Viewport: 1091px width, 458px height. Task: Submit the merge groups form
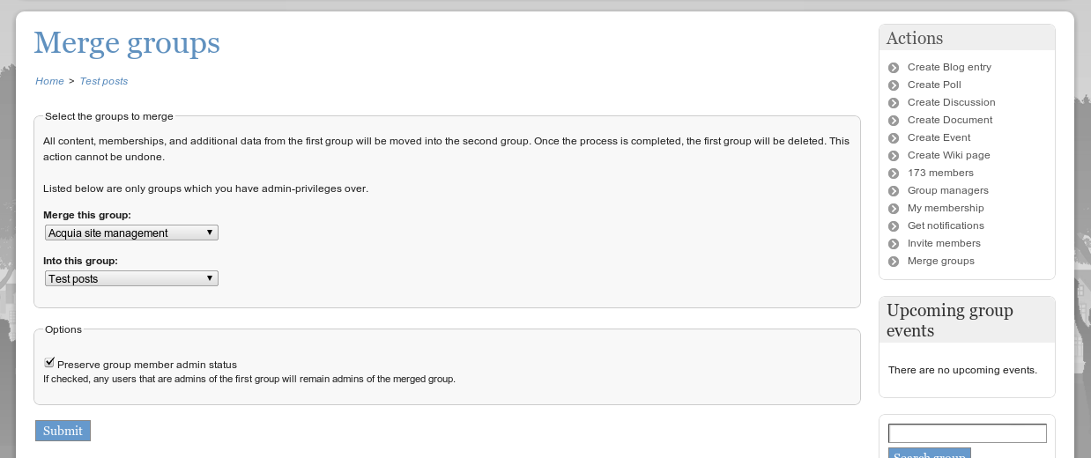click(x=63, y=431)
